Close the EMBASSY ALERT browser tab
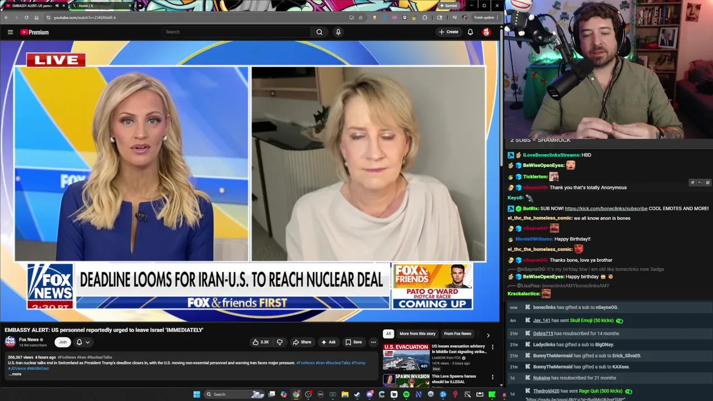 click(x=64, y=6)
